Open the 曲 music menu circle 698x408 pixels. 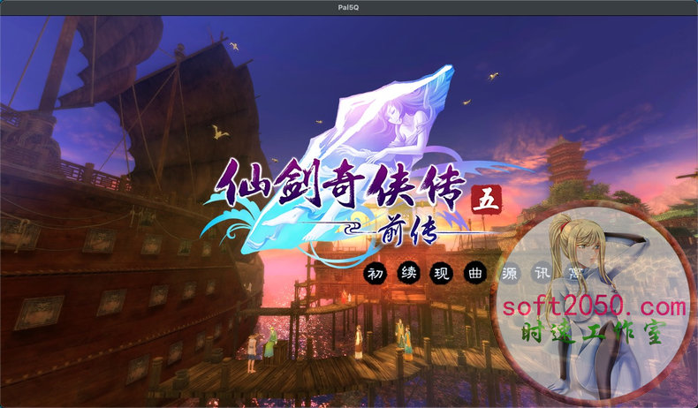474,273
